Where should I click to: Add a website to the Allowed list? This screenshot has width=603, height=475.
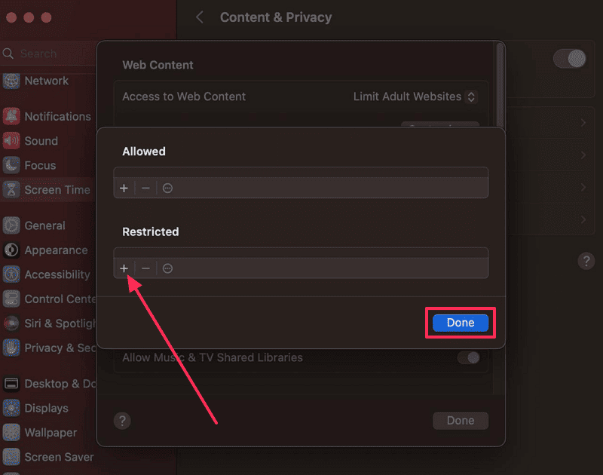tap(124, 188)
